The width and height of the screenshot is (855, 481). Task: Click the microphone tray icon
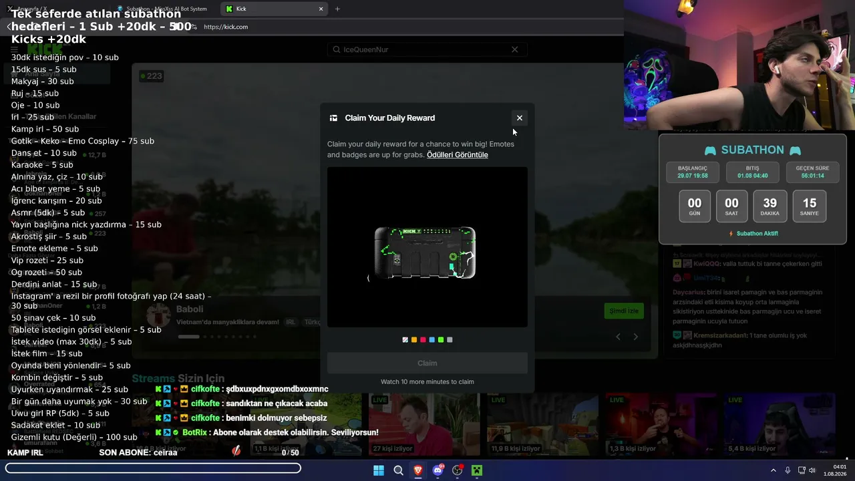[x=788, y=470]
